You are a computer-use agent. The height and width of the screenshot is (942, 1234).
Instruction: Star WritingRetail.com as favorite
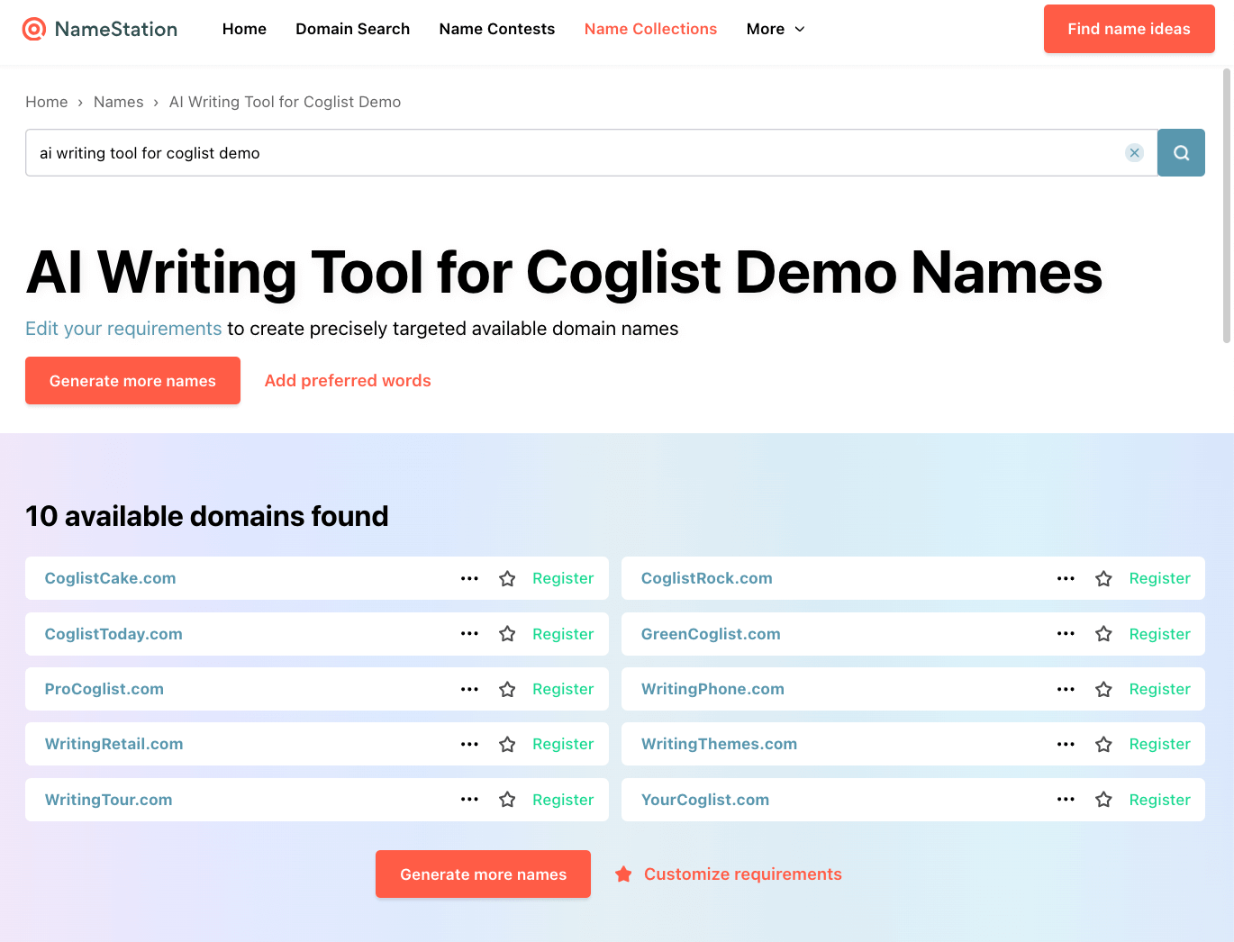(x=507, y=744)
